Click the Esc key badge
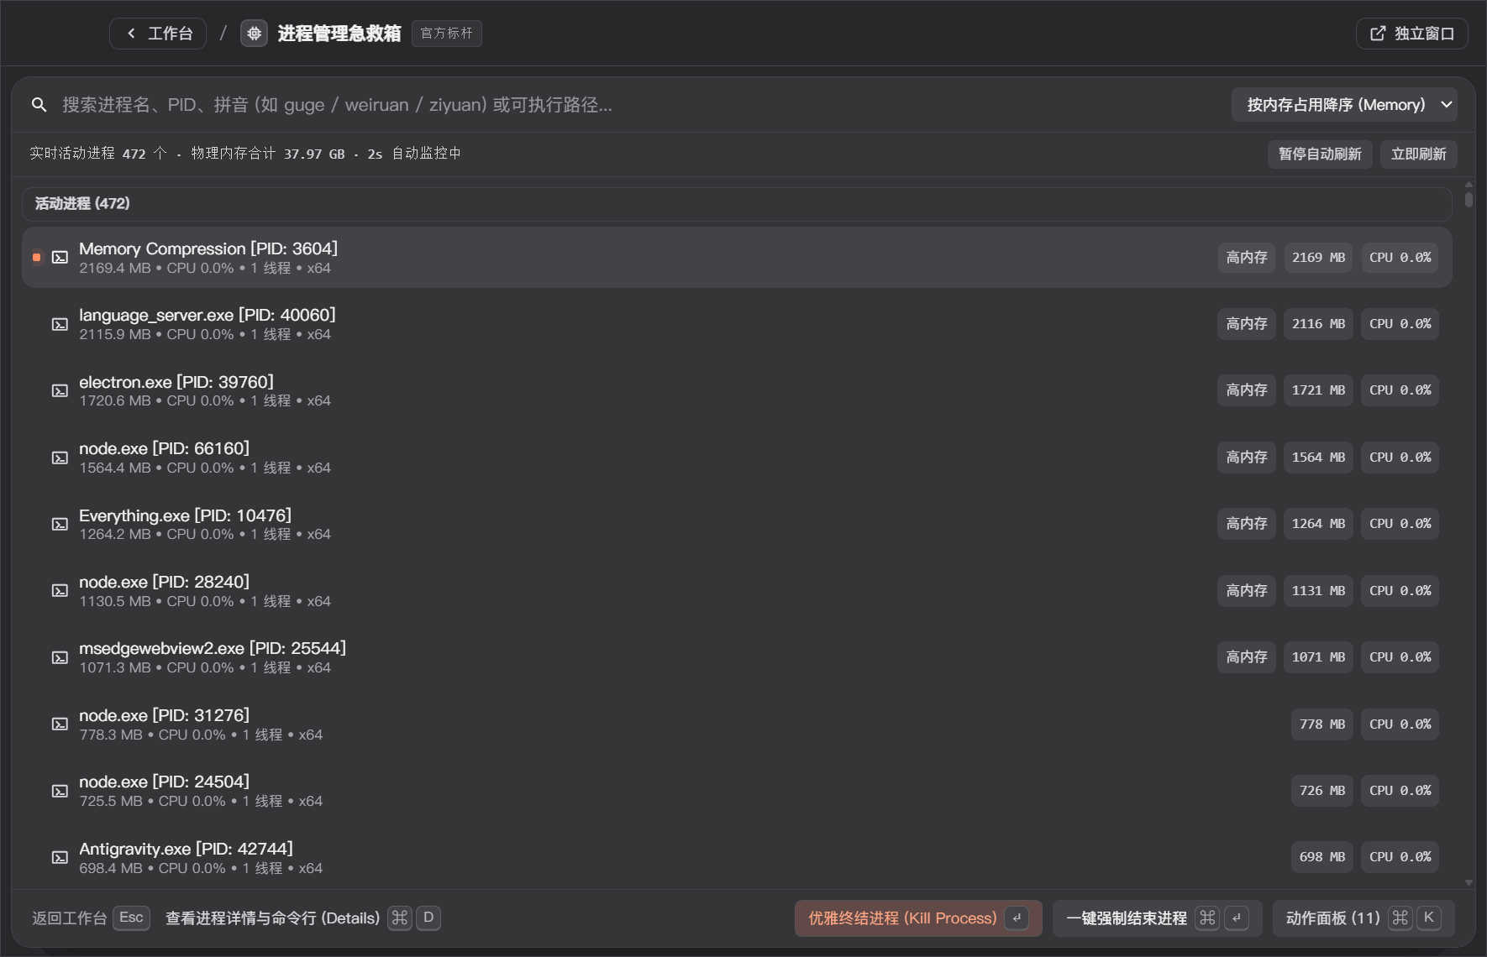The height and width of the screenshot is (957, 1487). click(x=131, y=918)
